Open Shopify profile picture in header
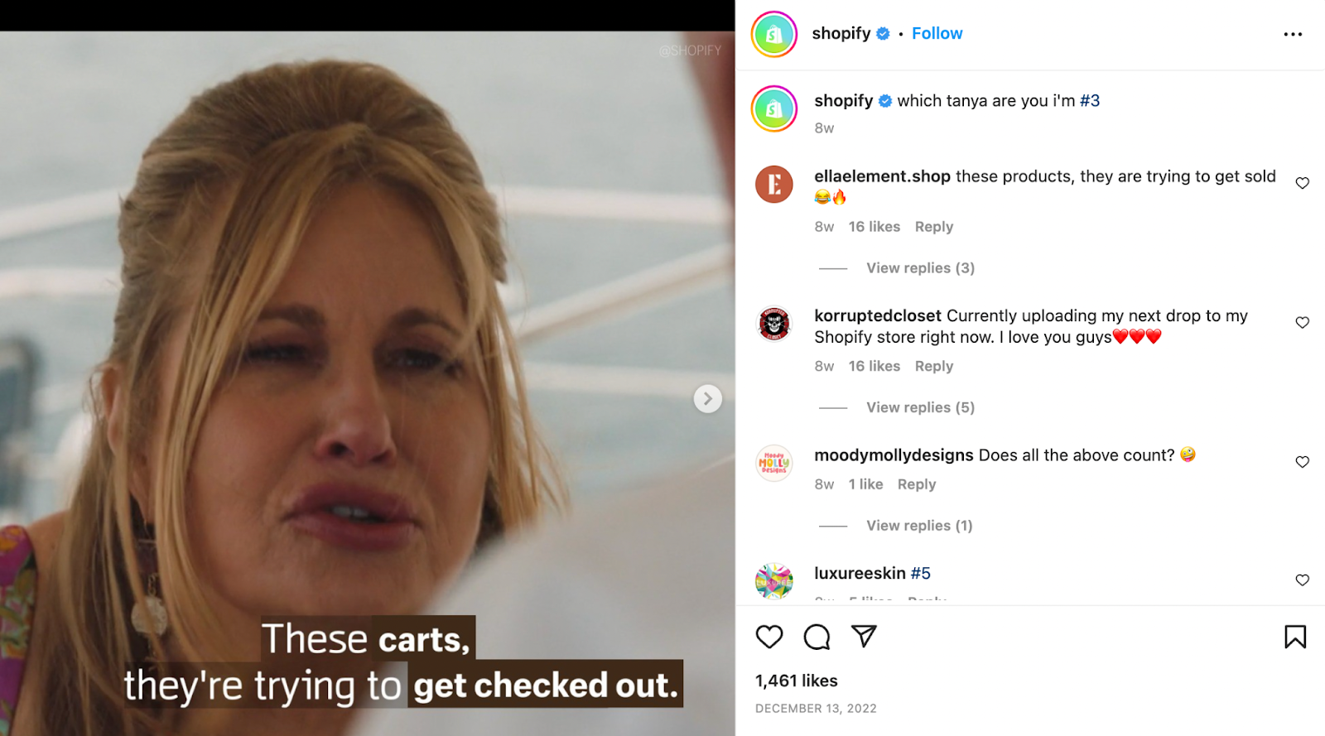 774,34
